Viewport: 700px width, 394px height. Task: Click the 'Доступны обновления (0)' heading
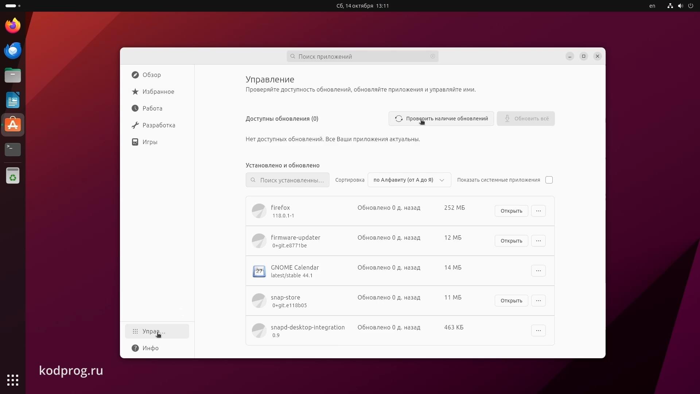point(282,119)
